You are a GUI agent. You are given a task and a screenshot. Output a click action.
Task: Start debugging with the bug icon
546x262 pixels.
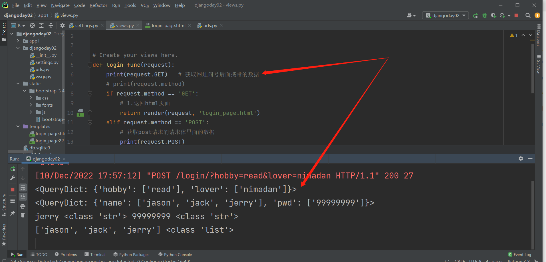[485, 16]
